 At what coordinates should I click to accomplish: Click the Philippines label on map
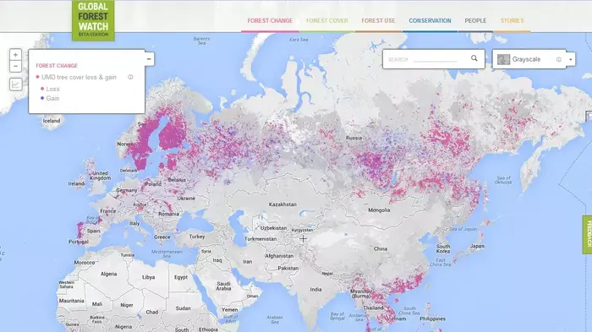coord(433,318)
